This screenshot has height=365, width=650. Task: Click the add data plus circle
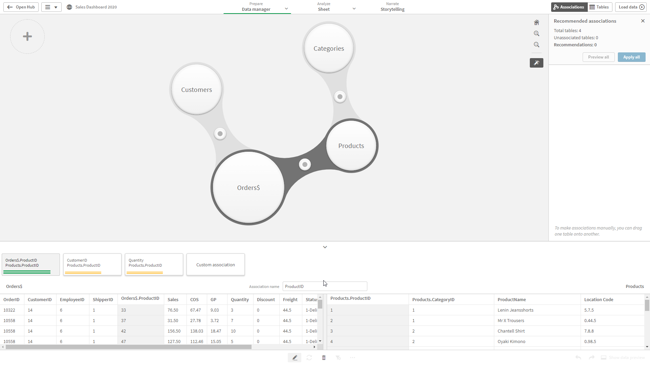pos(27,36)
